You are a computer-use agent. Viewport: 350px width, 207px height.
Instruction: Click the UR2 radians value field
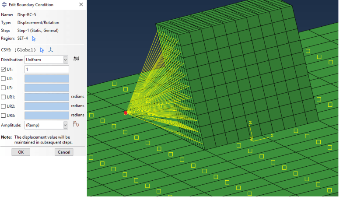47,106
